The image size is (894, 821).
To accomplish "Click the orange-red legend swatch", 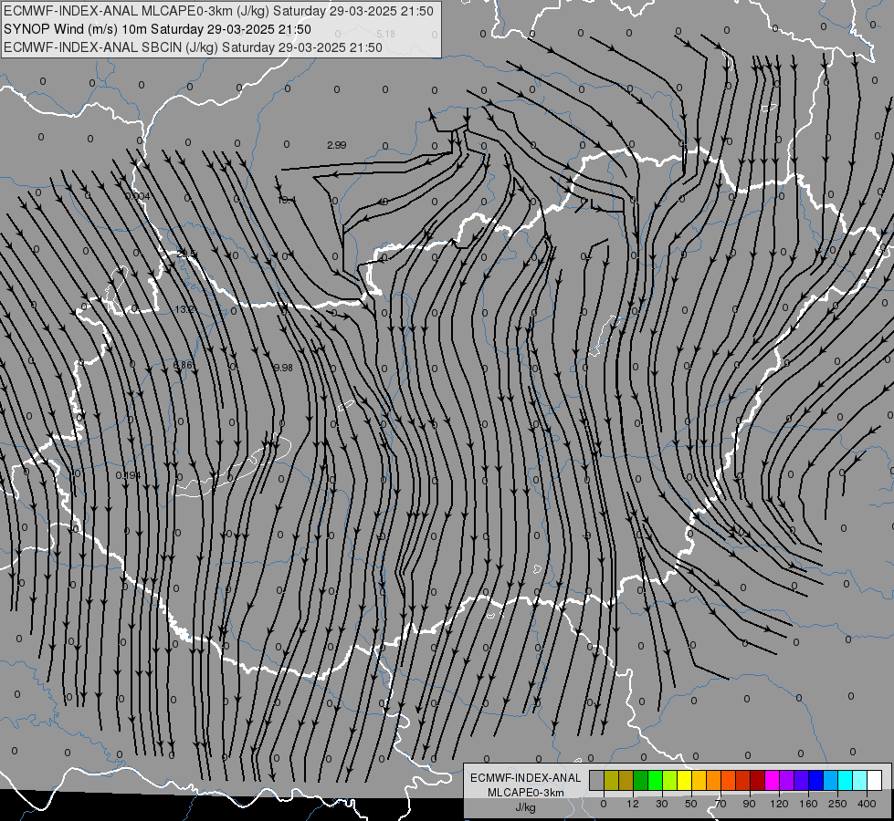I will (x=728, y=780).
